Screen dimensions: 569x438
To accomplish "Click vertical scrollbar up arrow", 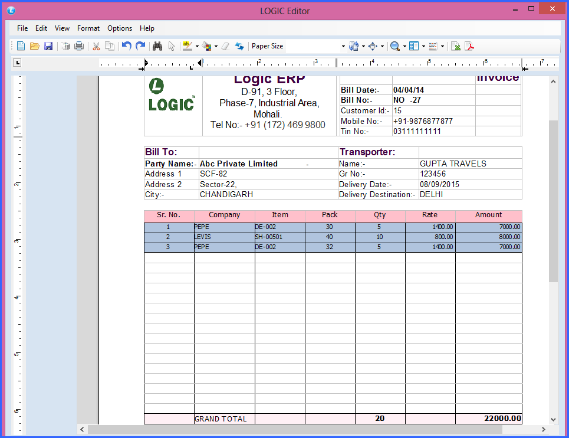I will 553,81.
